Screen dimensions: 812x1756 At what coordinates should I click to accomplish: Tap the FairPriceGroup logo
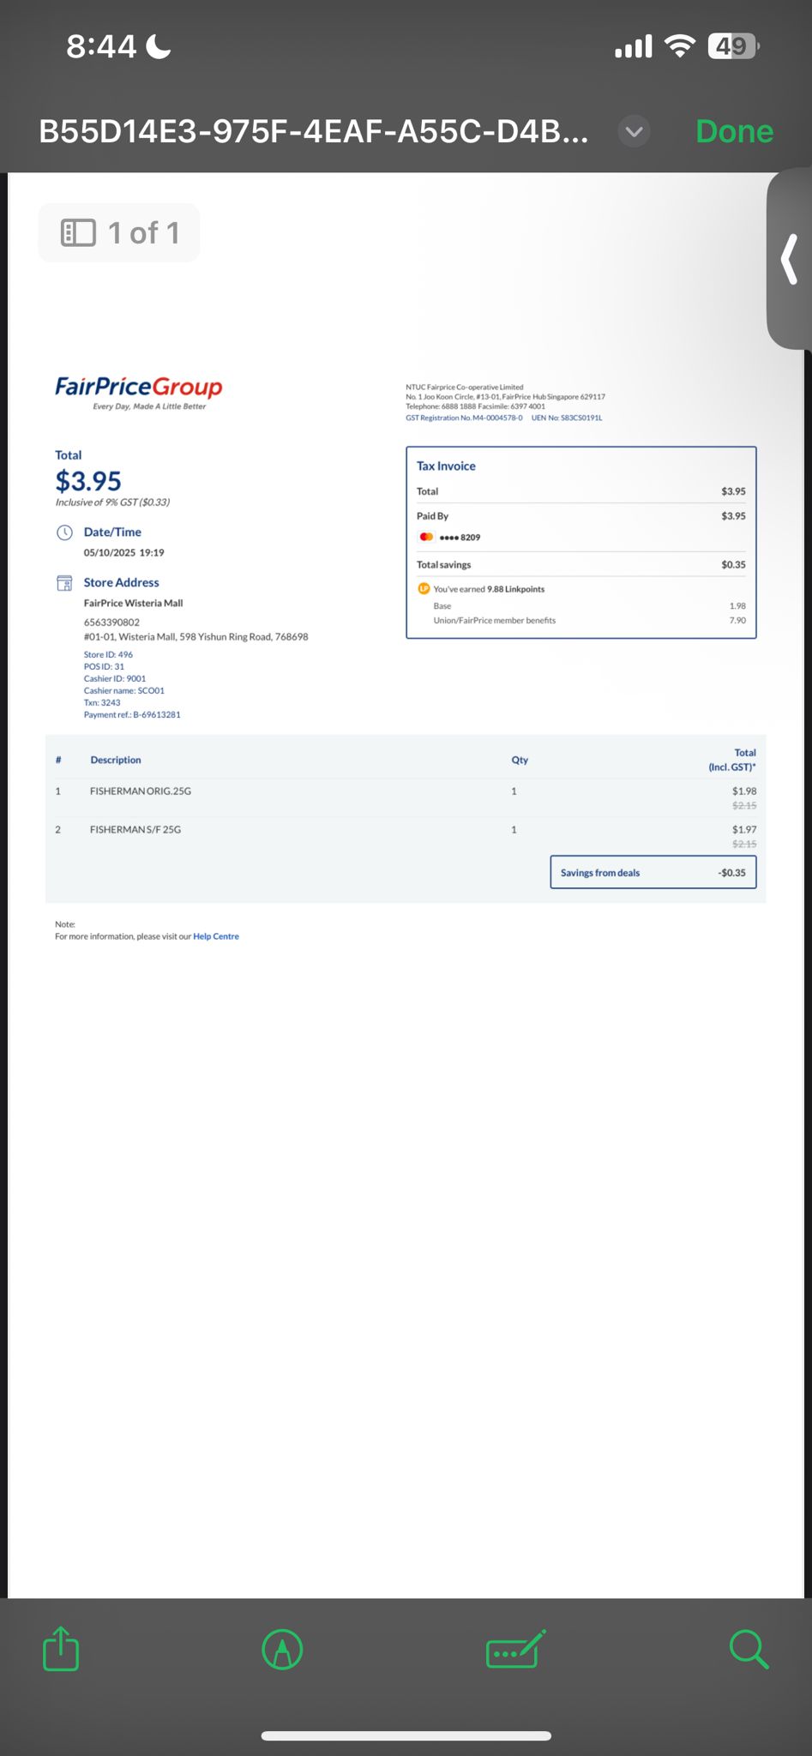click(139, 392)
